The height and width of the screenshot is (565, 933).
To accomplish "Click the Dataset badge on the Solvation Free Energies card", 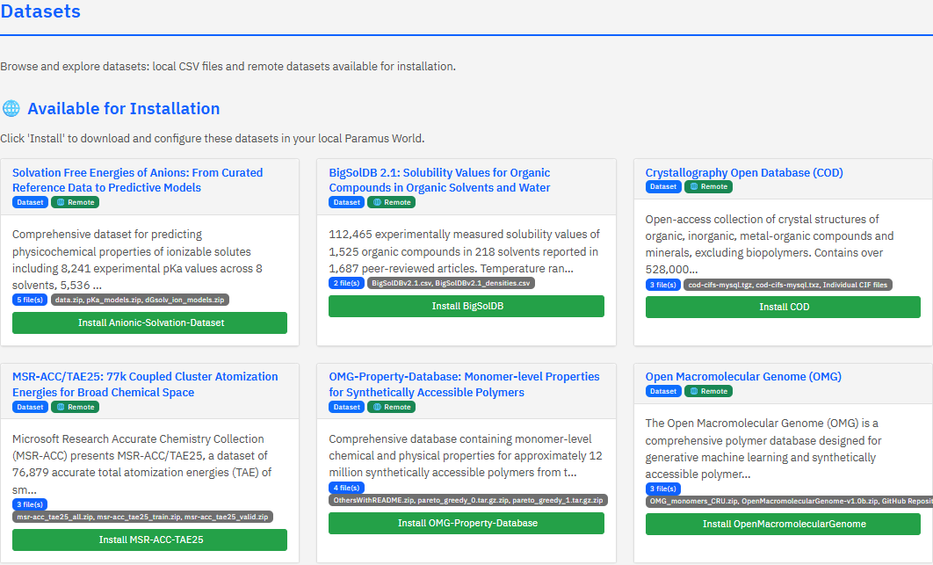I will pyautogui.click(x=30, y=202).
